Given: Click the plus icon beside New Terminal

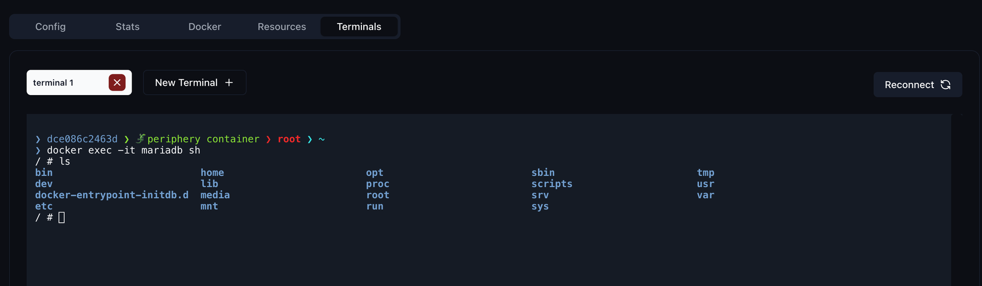Looking at the screenshot, I should click(x=229, y=83).
